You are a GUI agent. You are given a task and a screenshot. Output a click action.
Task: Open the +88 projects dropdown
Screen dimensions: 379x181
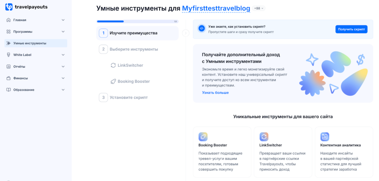coord(259,8)
